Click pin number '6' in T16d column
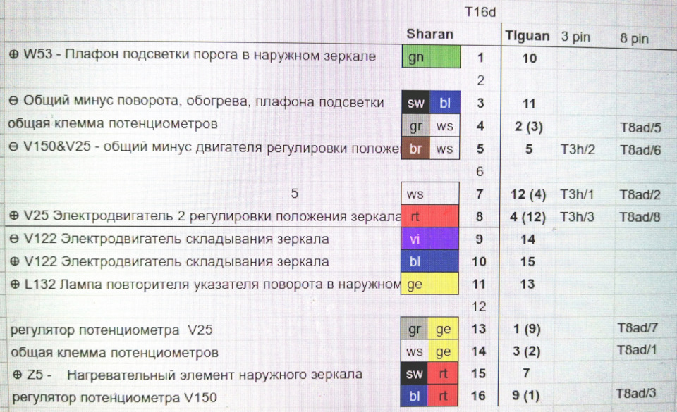 pyautogui.click(x=480, y=172)
